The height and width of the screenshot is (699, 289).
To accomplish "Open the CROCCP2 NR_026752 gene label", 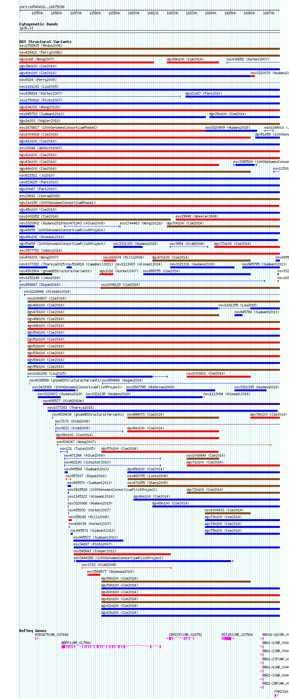I will 185,635.
